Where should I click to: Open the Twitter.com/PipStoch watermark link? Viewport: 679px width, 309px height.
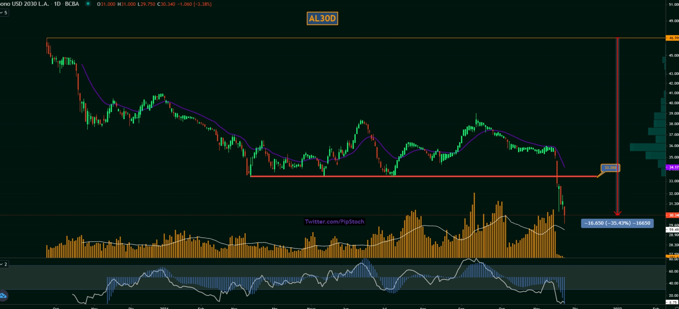(x=334, y=222)
